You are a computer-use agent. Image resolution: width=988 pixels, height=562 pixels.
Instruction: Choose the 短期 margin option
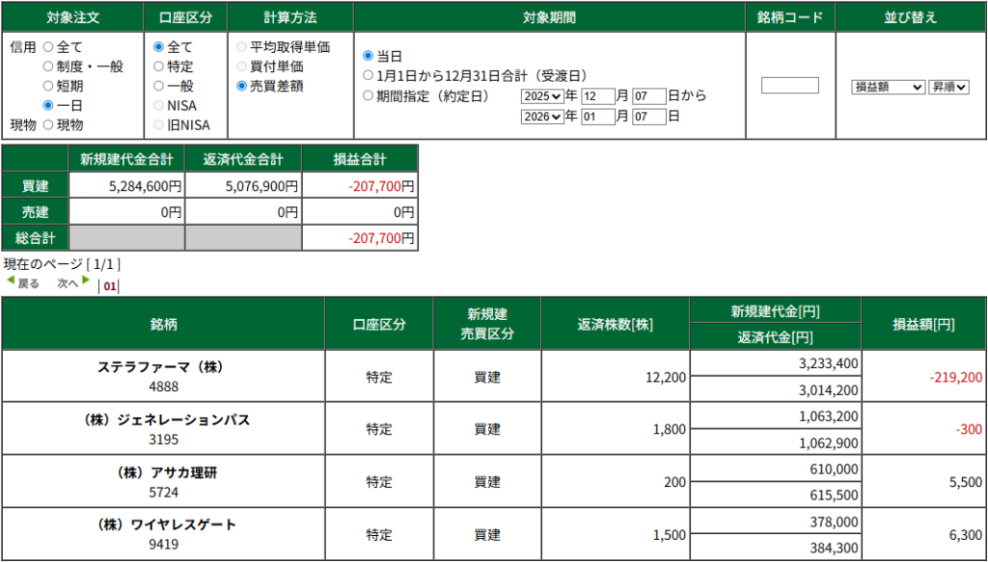48,86
